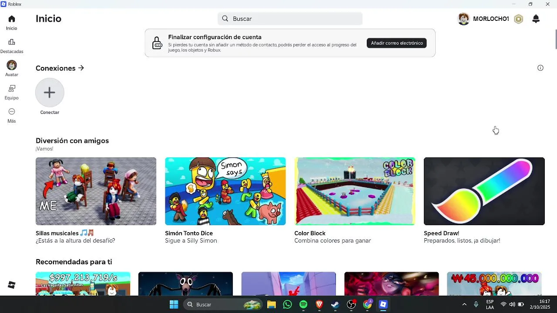The width and height of the screenshot is (557, 313).
Task: Click the microphone tray icon
Action: (476, 304)
